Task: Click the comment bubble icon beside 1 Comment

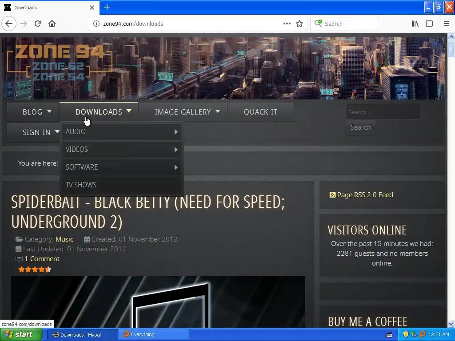Action: click(x=19, y=259)
